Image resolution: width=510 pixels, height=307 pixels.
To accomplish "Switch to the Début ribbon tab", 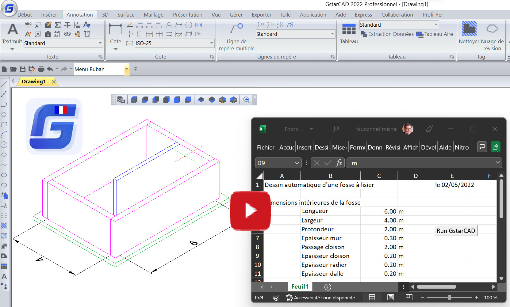I will 25,15.
